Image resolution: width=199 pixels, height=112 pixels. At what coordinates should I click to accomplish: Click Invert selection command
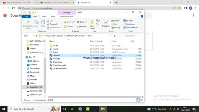coord(131,28)
